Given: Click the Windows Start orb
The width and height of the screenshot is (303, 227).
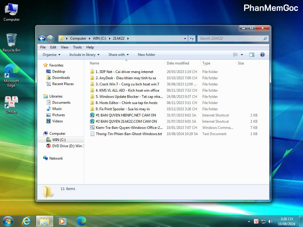Looking at the screenshot, I should [8, 221].
